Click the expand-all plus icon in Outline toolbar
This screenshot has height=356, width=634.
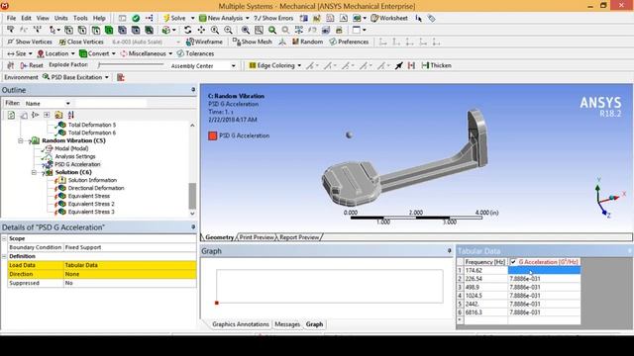tap(47, 115)
